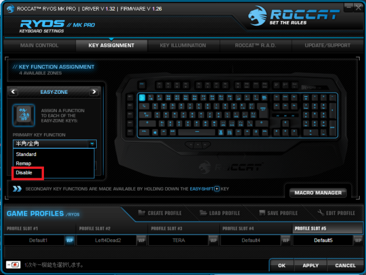The height and width of the screenshot is (275, 366).
Task: Click the Easy-Zone key preview icon
Action: point(24,116)
